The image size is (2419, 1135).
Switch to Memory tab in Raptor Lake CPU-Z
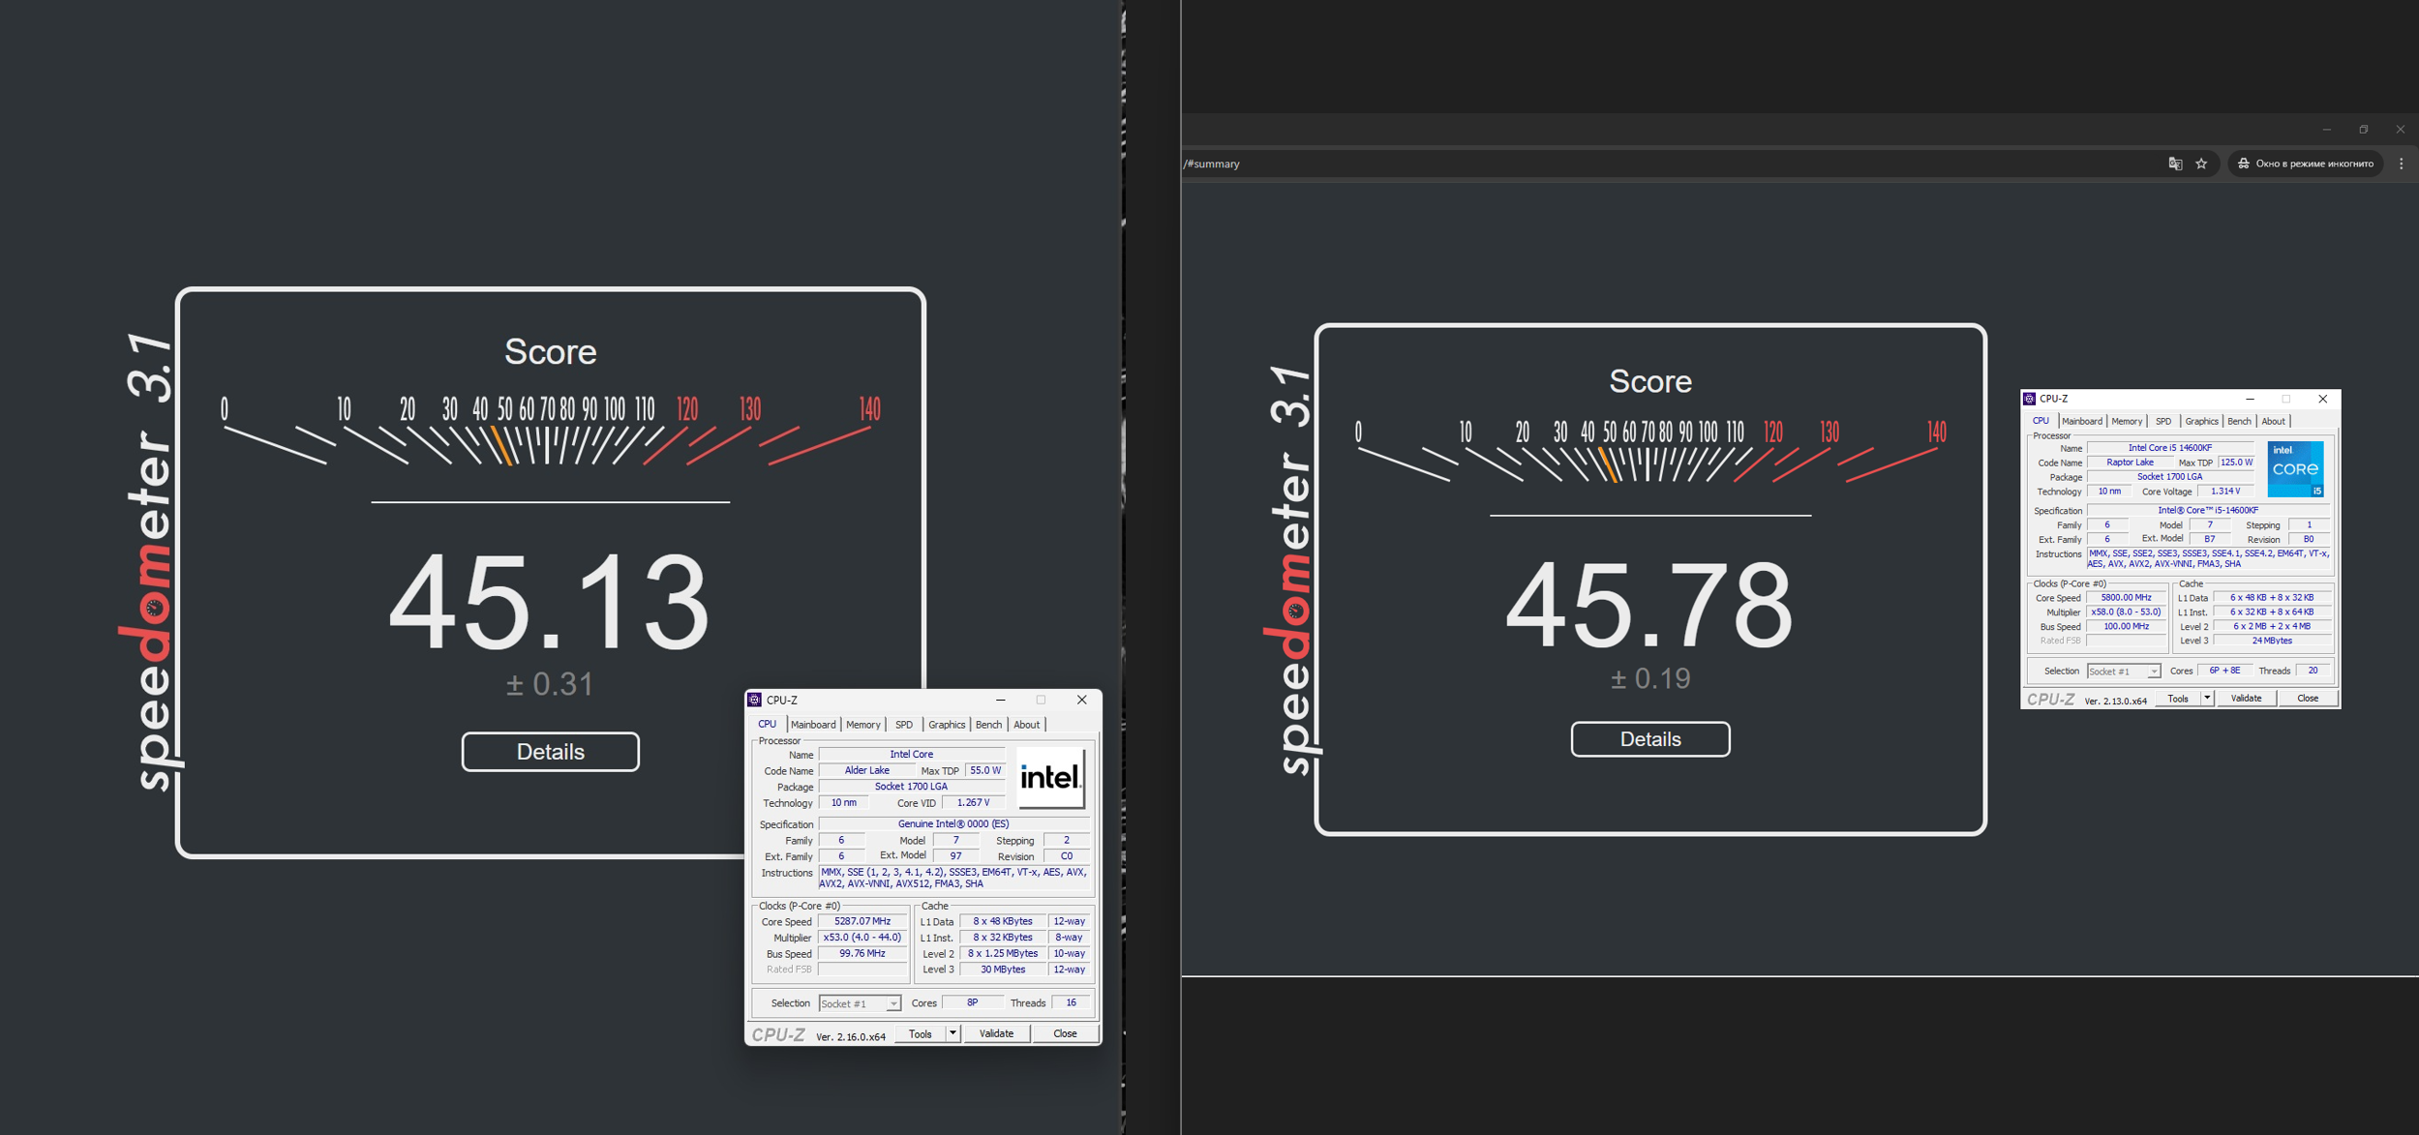coord(2126,422)
